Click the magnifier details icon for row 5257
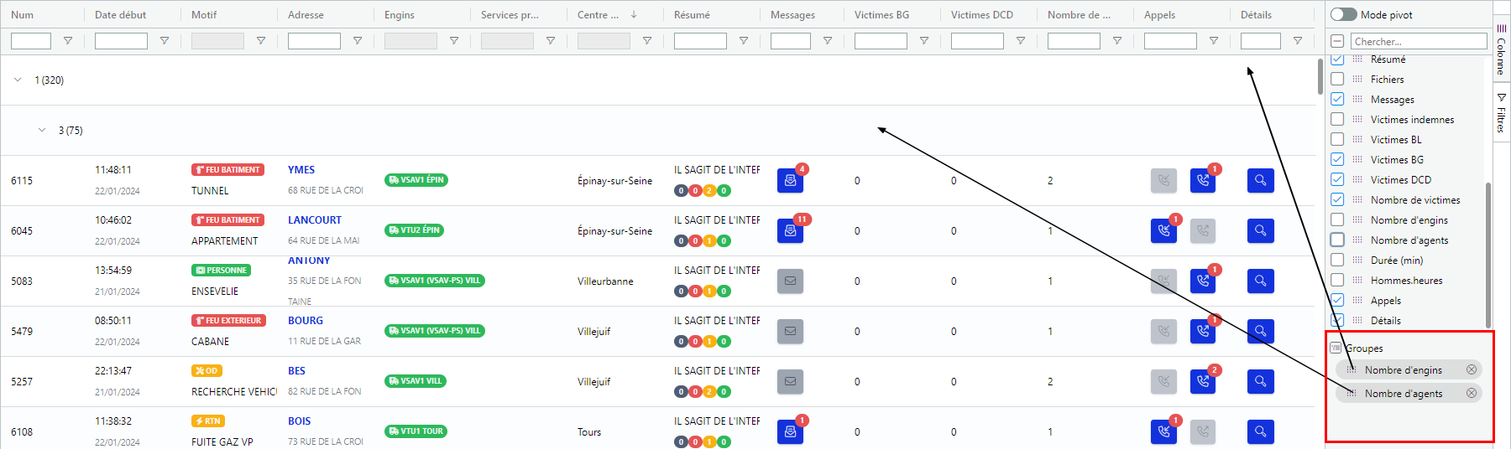The height and width of the screenshot is (449, 1511). (1260, 382)
